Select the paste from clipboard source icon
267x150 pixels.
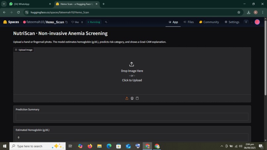pos(137,98)
